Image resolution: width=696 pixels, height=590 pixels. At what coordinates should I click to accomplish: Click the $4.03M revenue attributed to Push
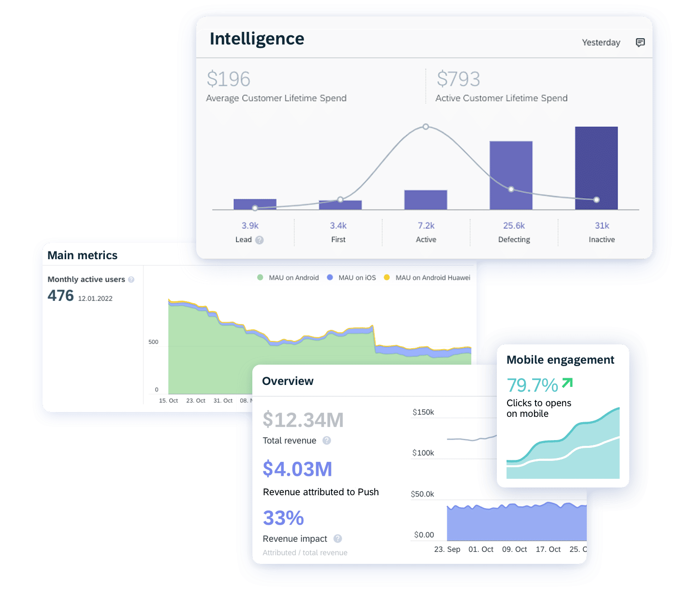[x=297, y=469]
